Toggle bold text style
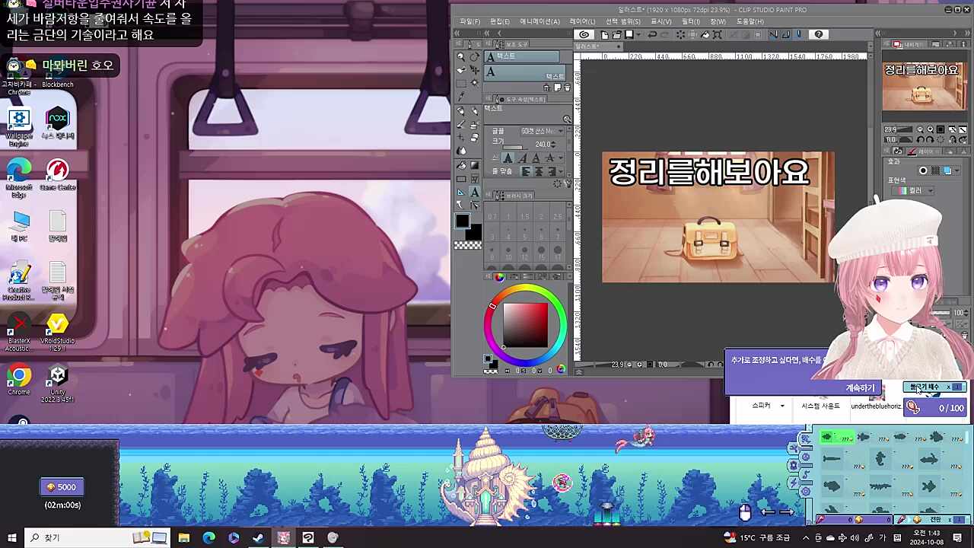This screenshot has height=548, width=974. click(x=508, y=158)
